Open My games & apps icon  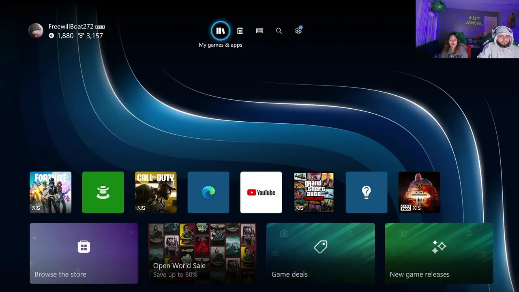coord(221,31)
